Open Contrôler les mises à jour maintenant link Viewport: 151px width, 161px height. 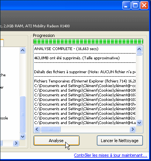[x=110, y=155]
